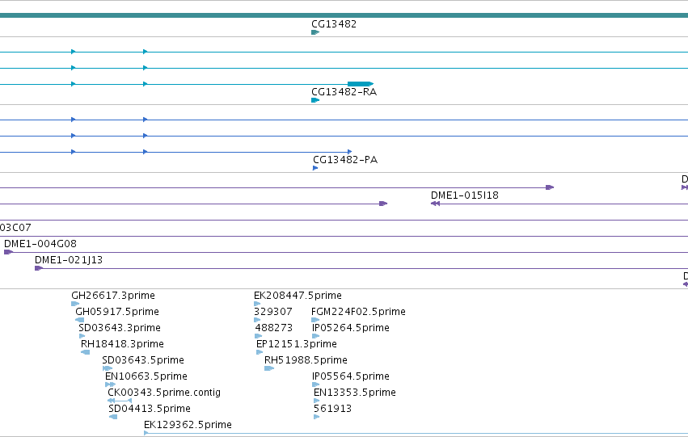Select the CK00343.5prime.contig label
The height and width of the screenshot is (437, 688).
[164, 393]
